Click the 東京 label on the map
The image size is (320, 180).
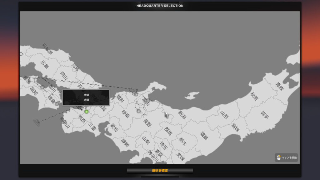point(158,153)
